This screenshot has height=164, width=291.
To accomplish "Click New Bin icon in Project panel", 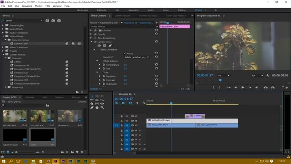I will point(72,152).
